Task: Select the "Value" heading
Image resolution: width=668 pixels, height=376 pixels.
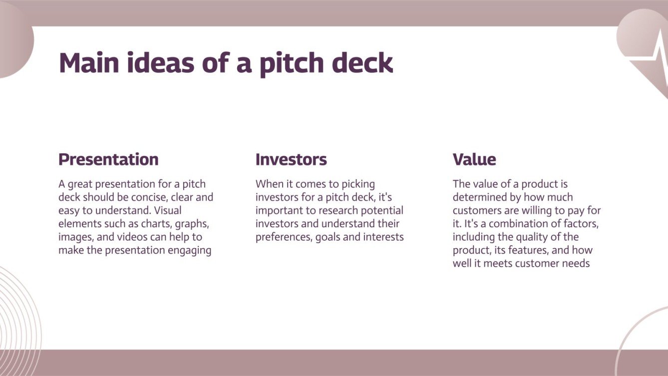Action: (x=474, y=160)
